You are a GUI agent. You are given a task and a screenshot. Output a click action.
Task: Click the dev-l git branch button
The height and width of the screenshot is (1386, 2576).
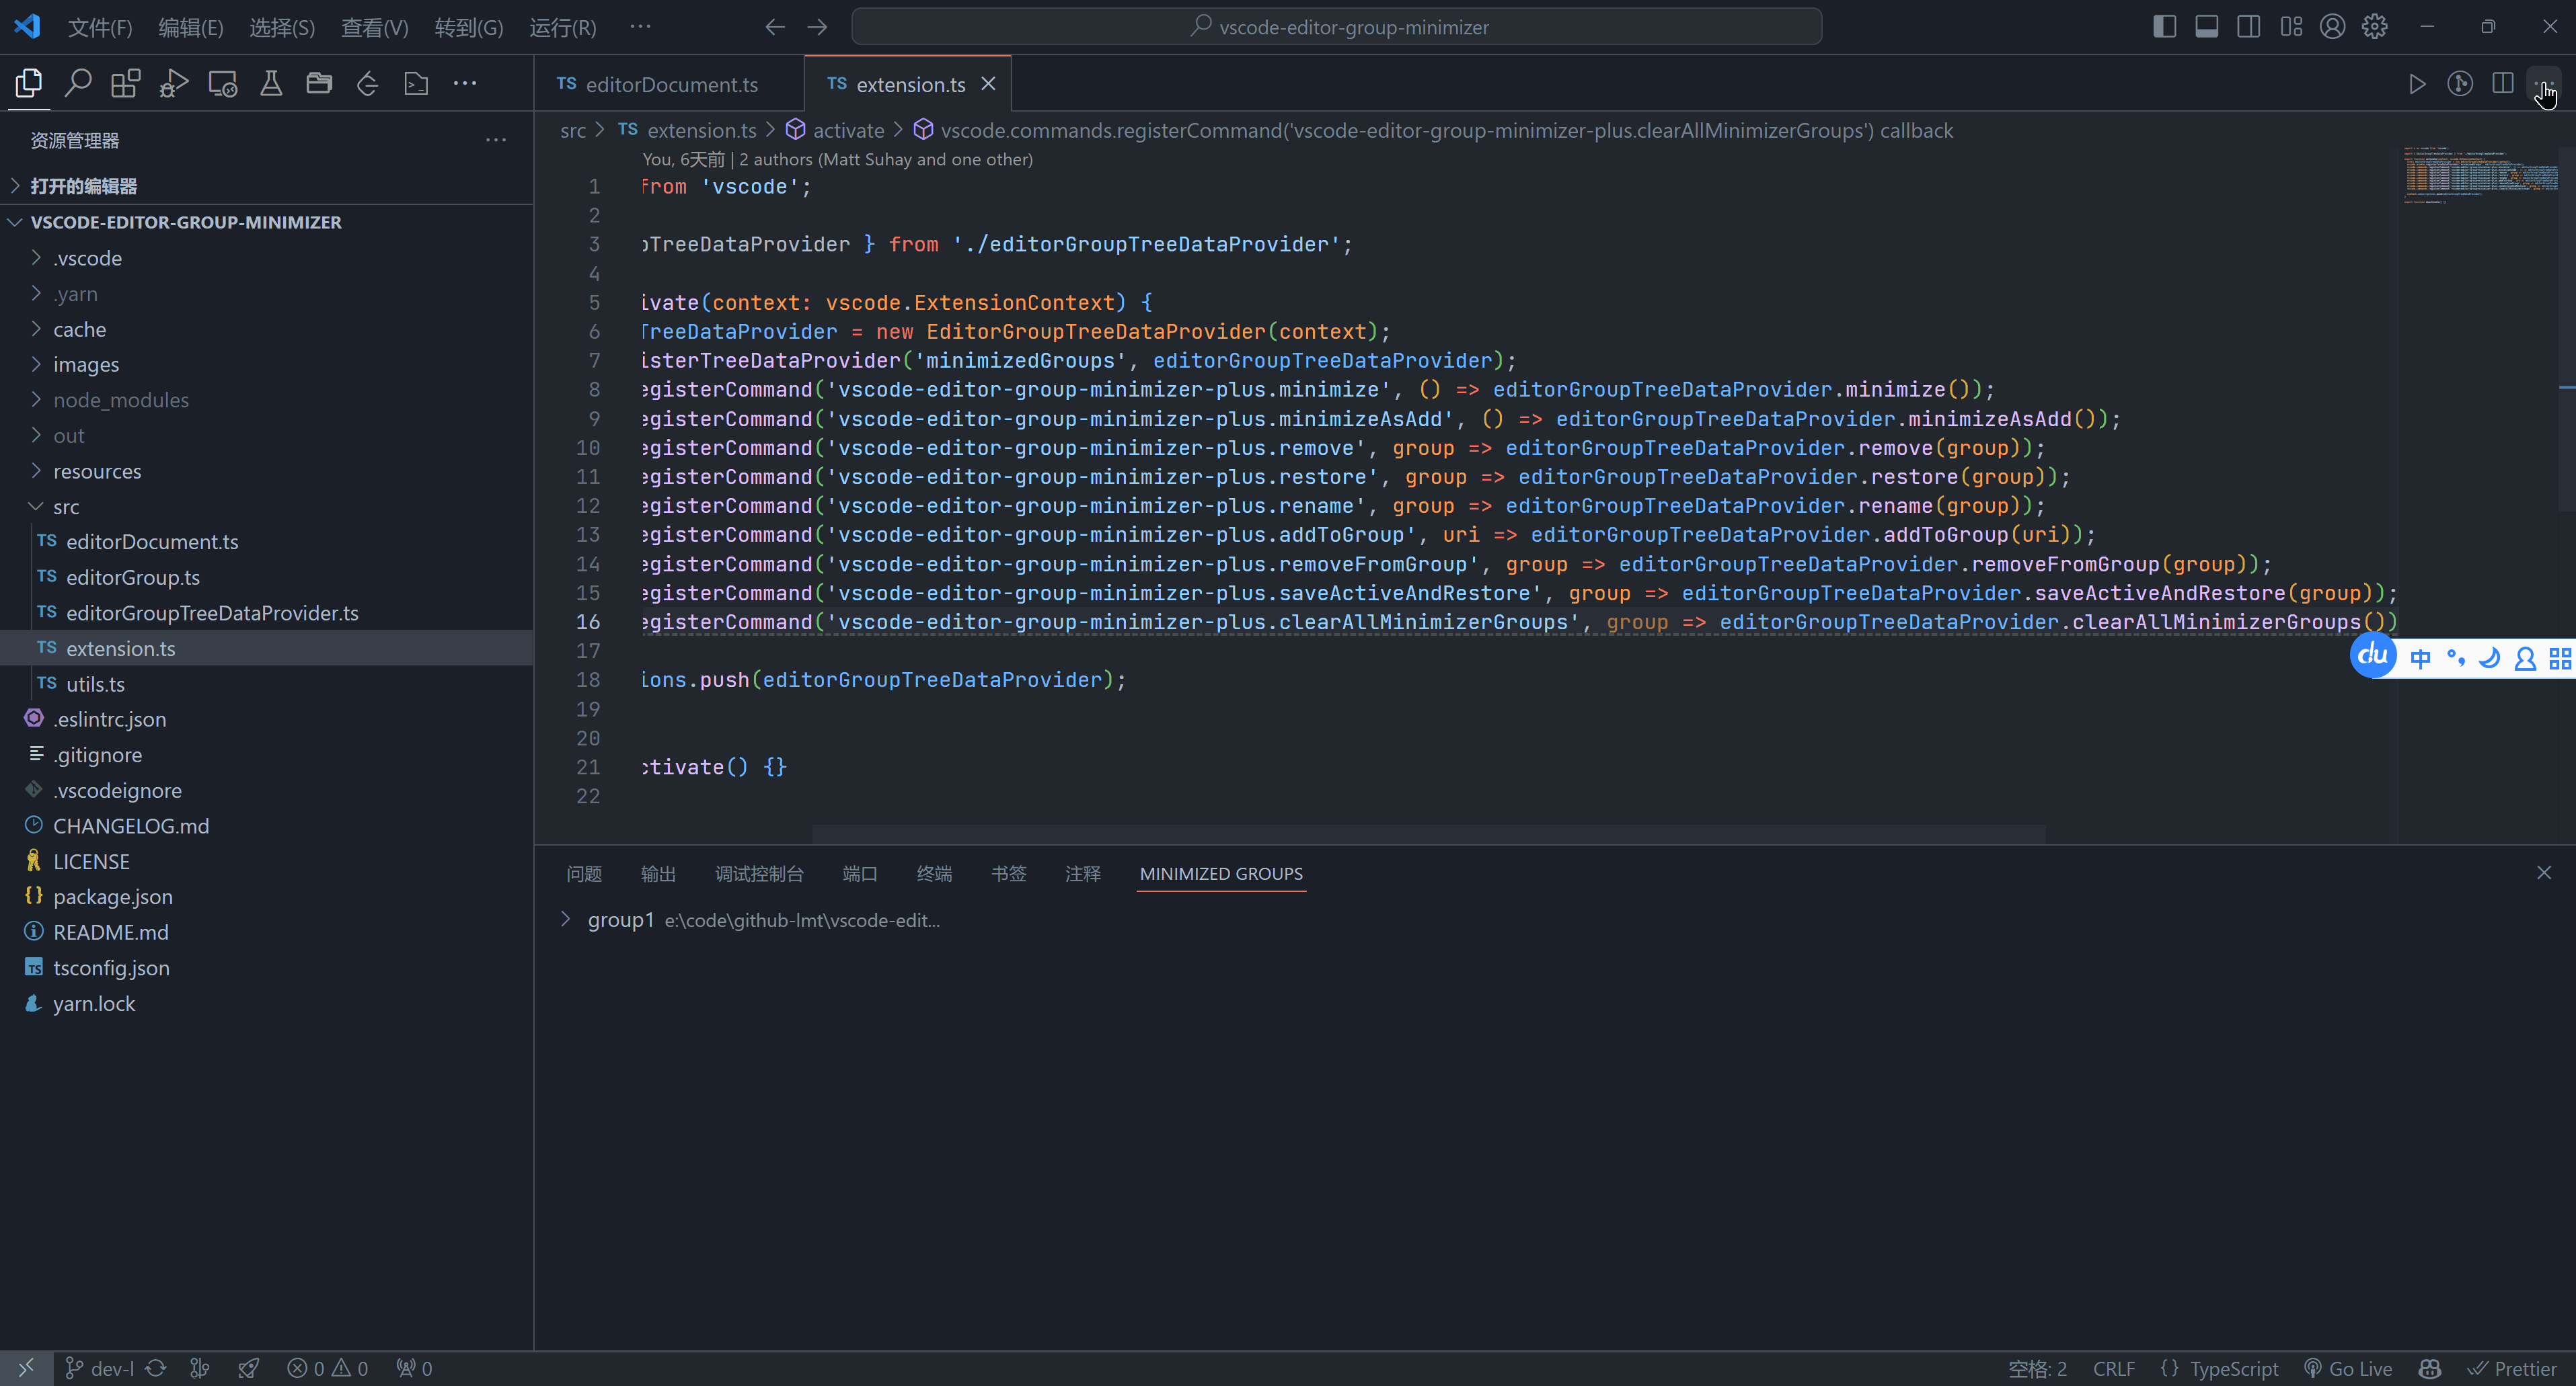coord(99,1368)
